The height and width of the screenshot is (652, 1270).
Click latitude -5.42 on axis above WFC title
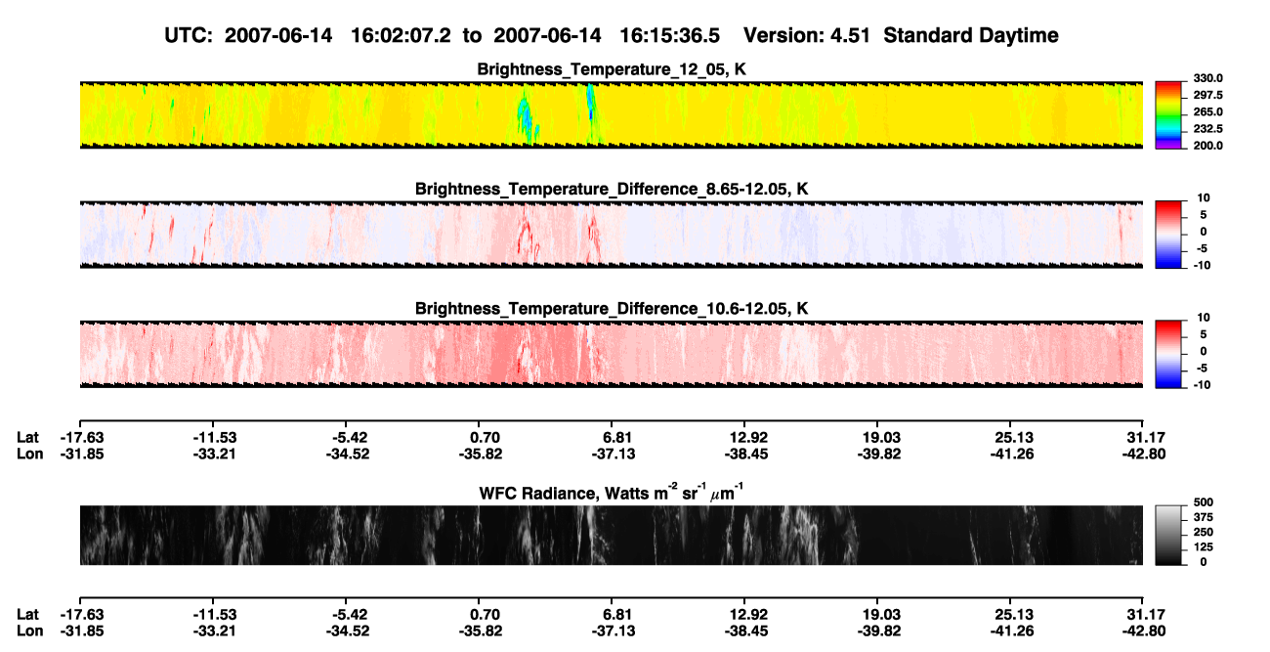[350, 437]
